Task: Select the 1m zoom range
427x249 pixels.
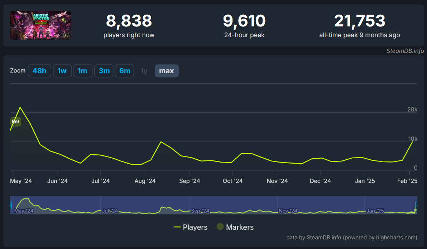Action: point(83,71)
